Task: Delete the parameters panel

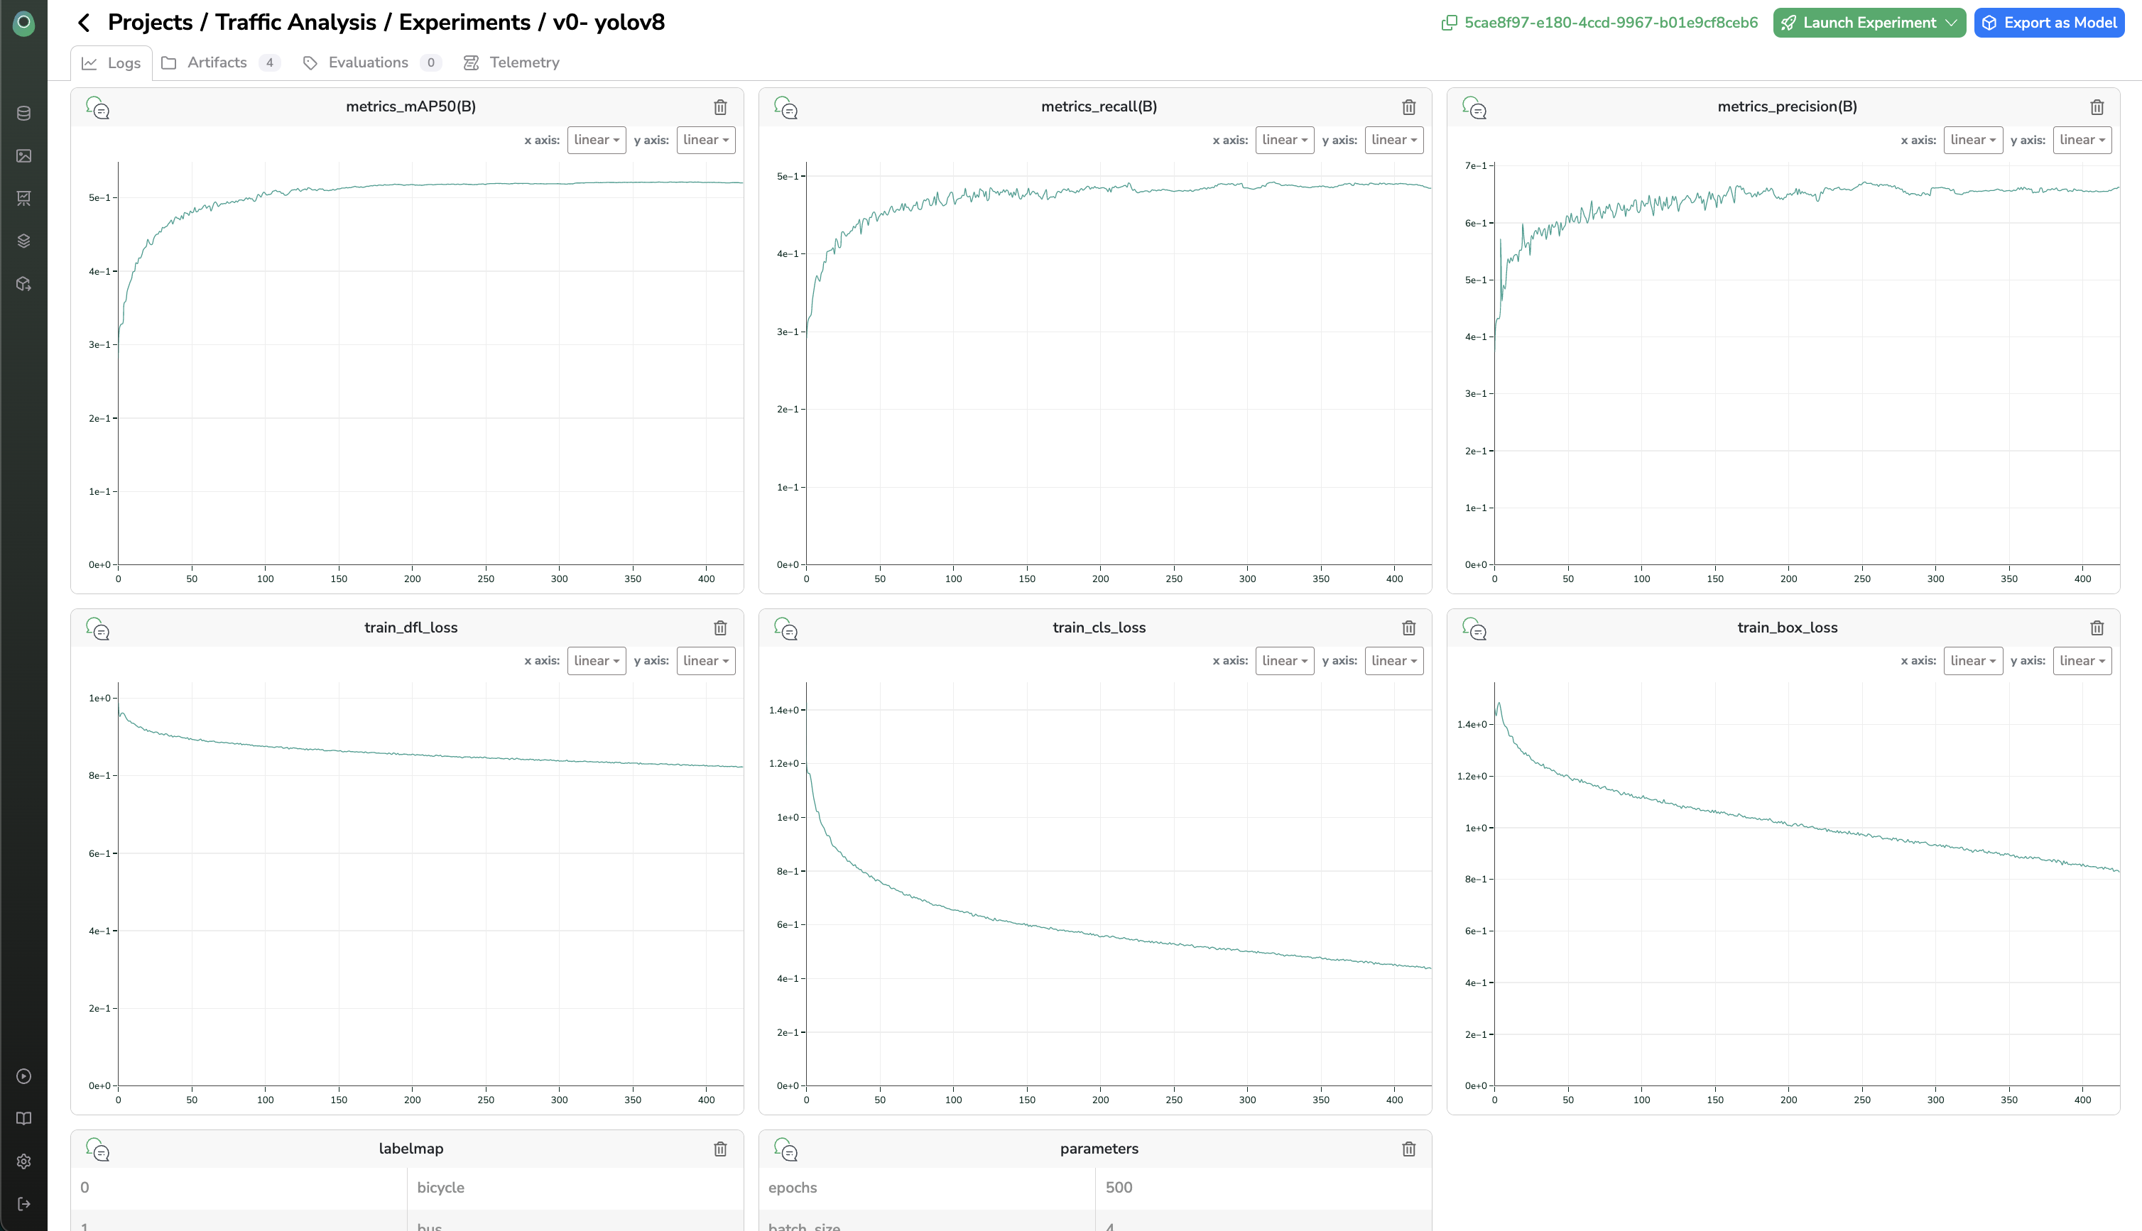Action: [1408, 1149]
